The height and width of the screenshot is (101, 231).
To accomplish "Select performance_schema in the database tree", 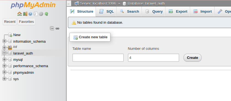I will [x=31, y=66].
